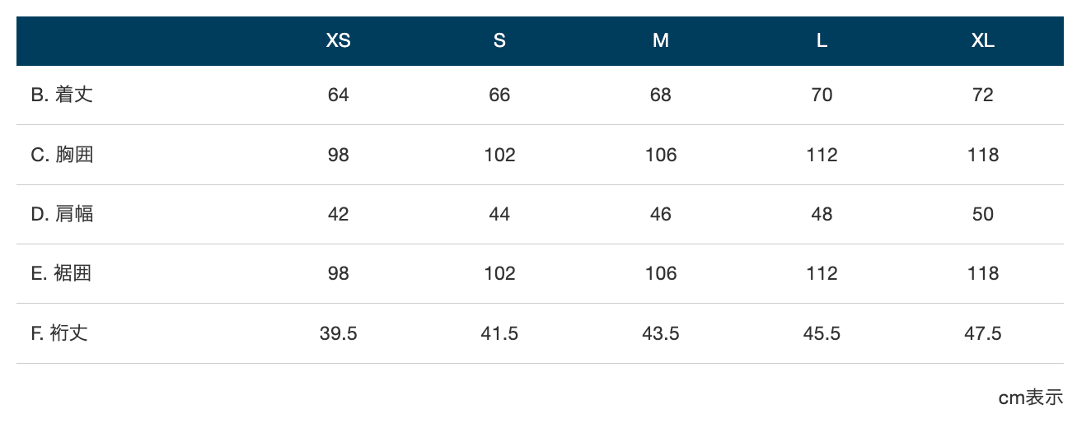Image resolution: width=1091 pixels, height=423 pixels.
Task: Click the M size header
Action: coord(661,41)
